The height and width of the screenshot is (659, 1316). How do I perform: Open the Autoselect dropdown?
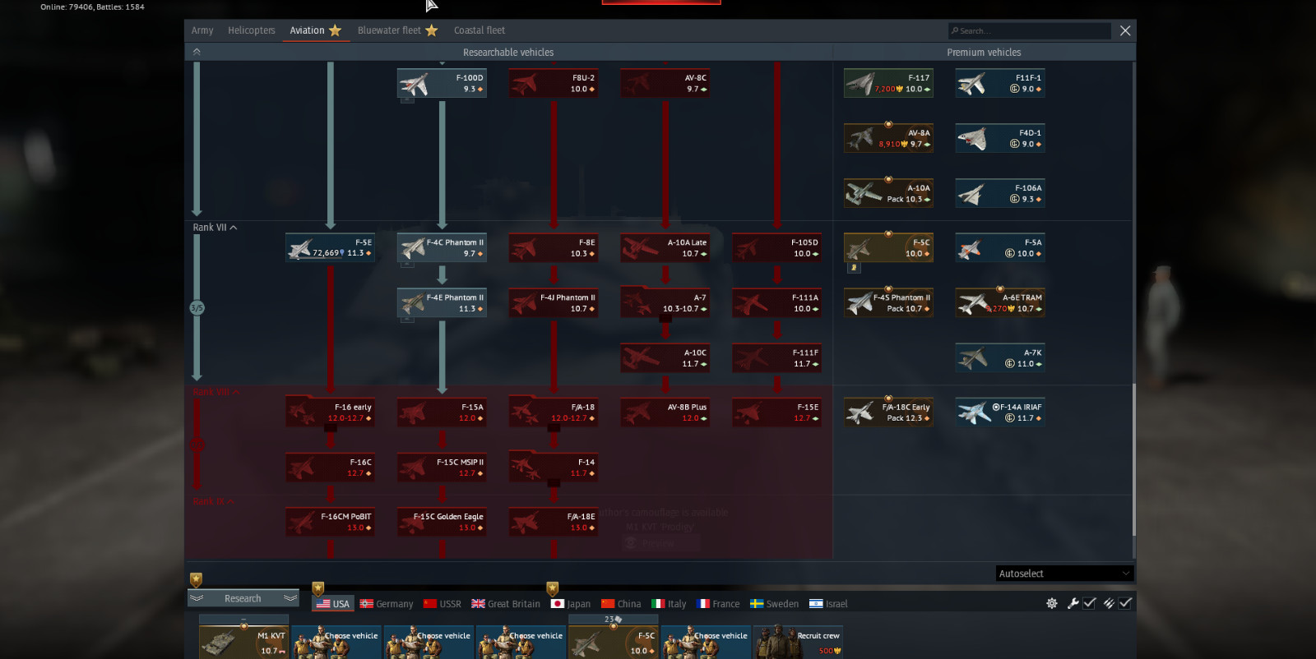point(1064,574)
